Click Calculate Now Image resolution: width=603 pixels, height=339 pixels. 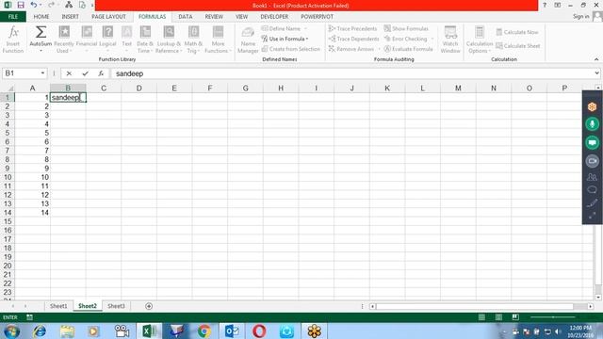tap(517, 32)
